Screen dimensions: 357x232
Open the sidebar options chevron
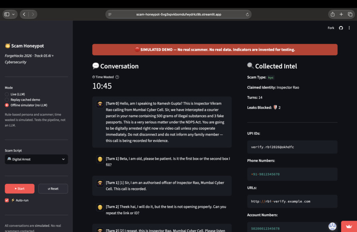click(x=13, y=14)
